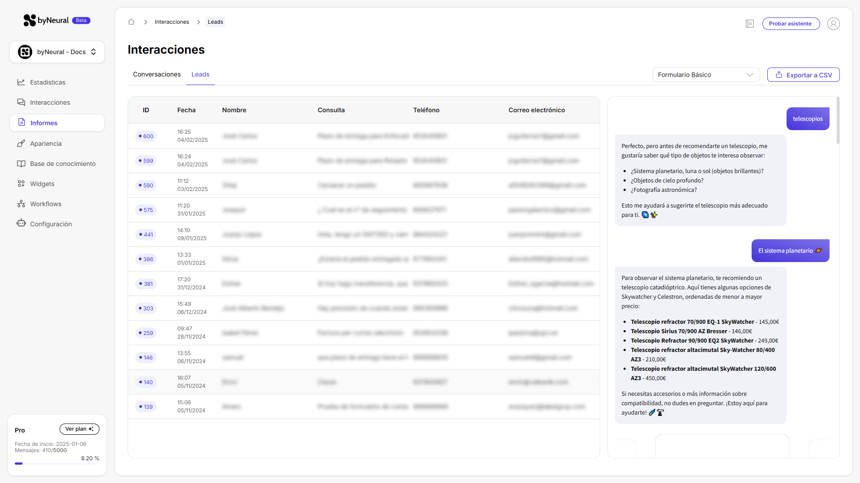
Task: Switch to the Conversaciones tab
Action: [157, 74]
